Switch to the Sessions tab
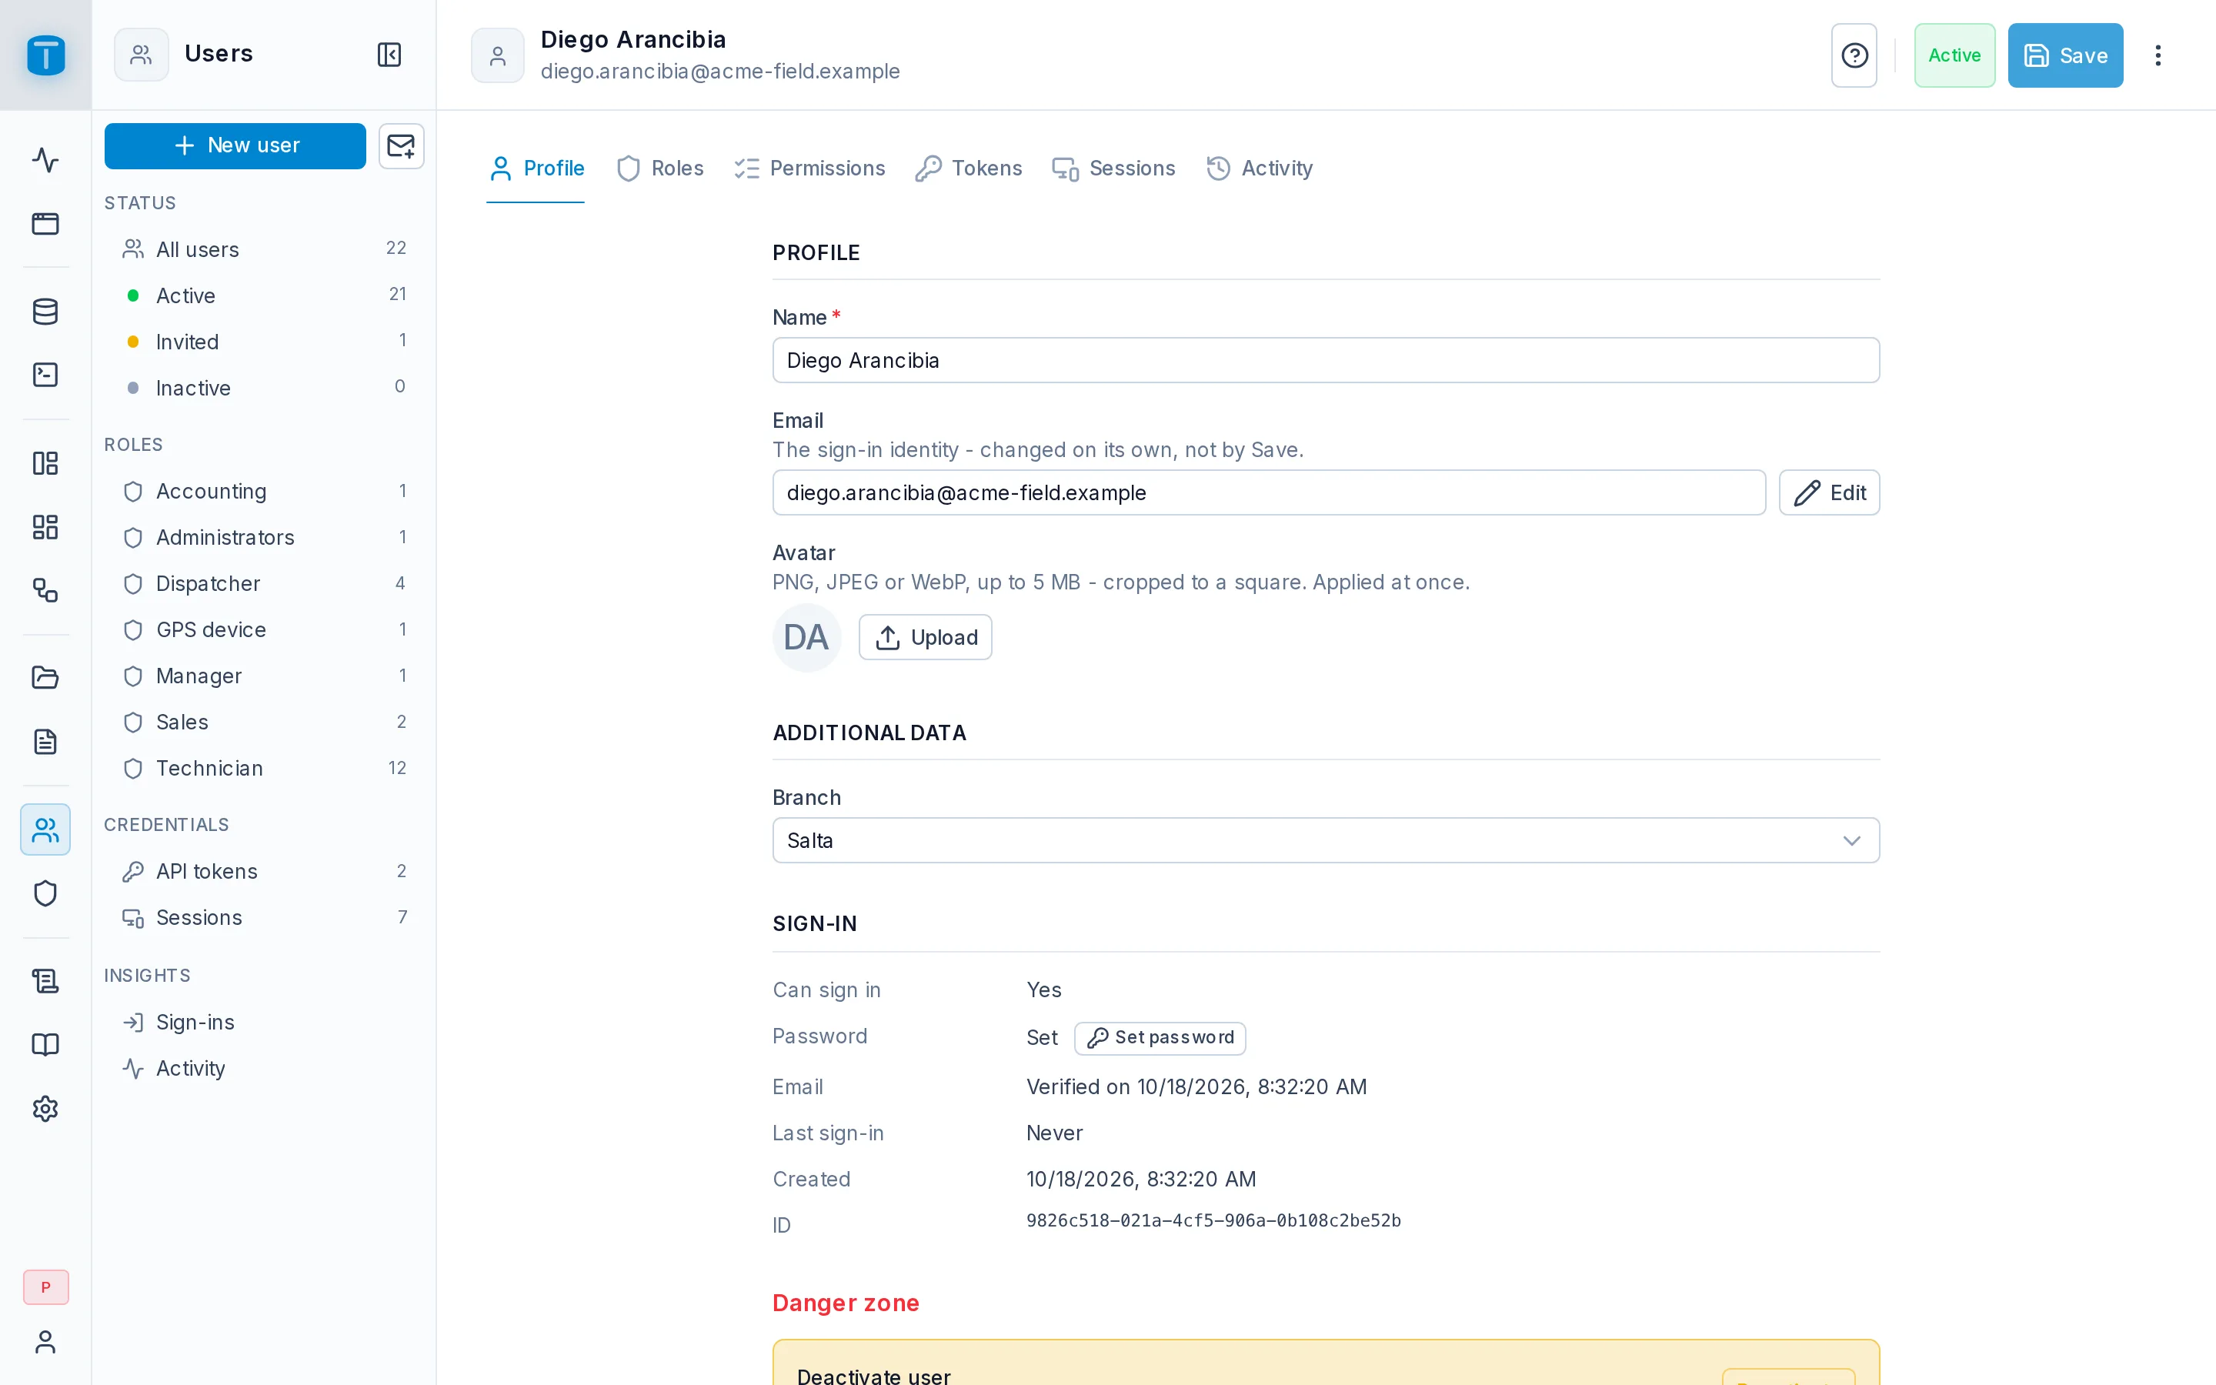 [1113, 169]
